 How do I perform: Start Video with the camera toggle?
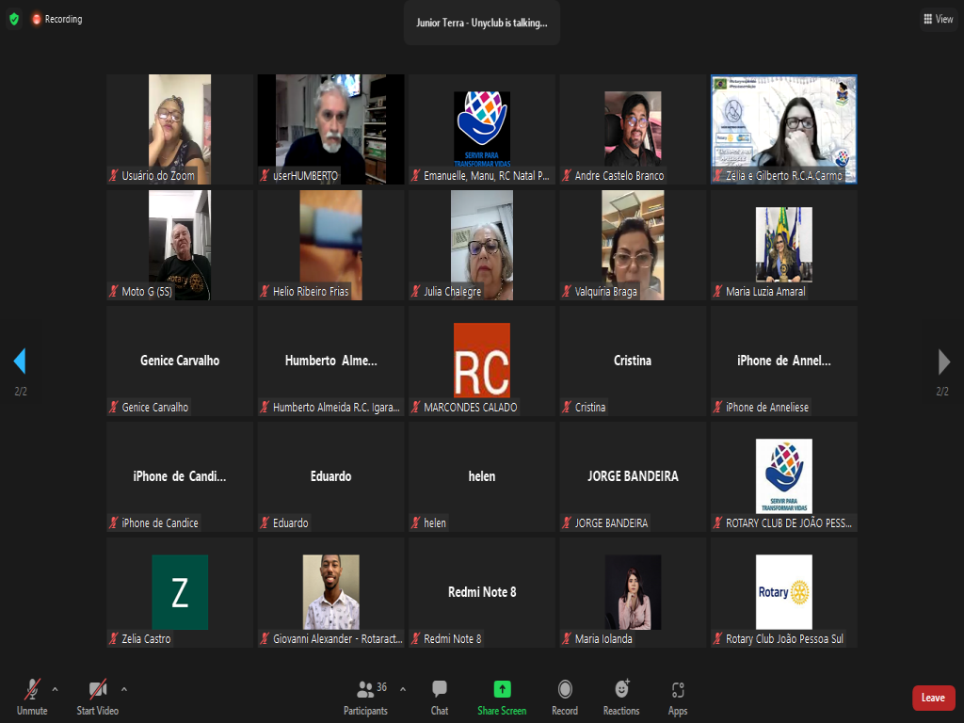[x=98, y=697]
